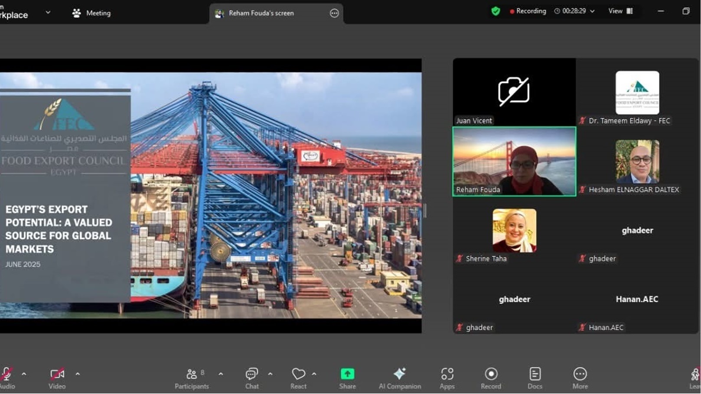Expand video options arrow
The image size is (701, 394).
(x=78, y=374)
